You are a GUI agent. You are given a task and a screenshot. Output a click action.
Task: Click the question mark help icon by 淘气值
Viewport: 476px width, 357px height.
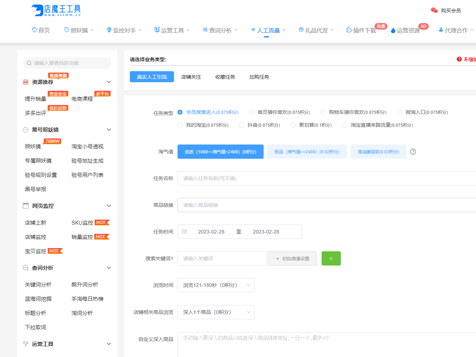click(413, 152)
